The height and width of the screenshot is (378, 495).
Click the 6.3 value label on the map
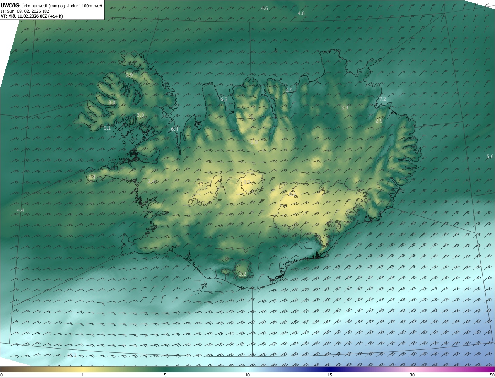224,100
